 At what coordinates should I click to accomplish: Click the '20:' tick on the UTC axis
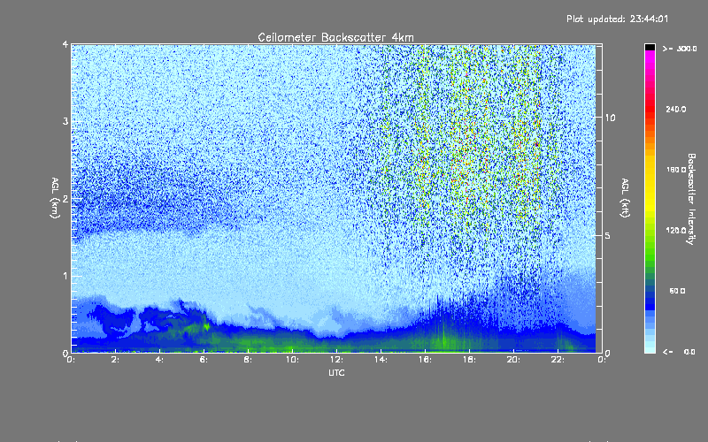click(x=513, y=360)
